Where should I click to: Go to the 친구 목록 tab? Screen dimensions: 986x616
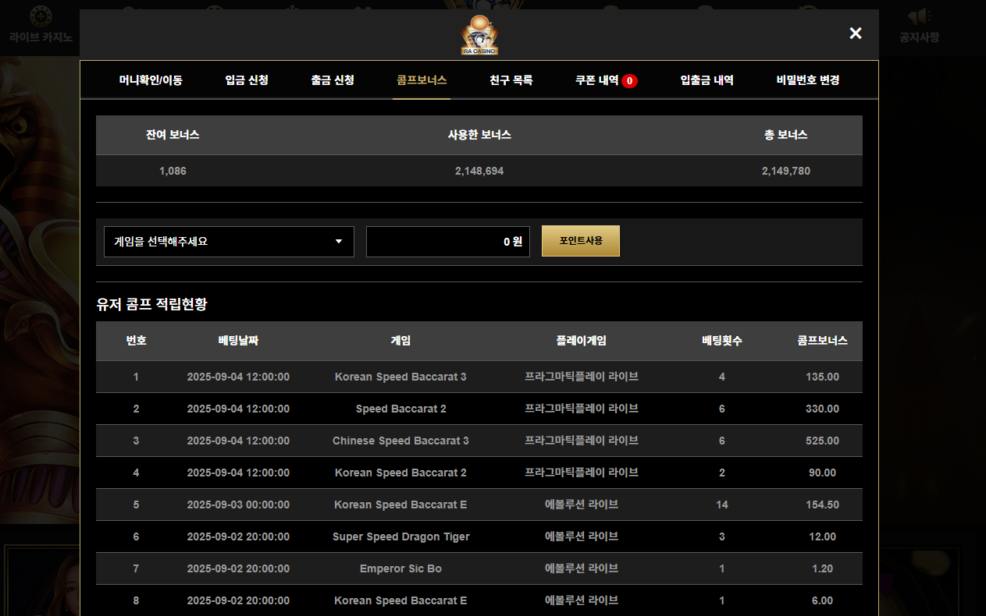click(511, 80)
